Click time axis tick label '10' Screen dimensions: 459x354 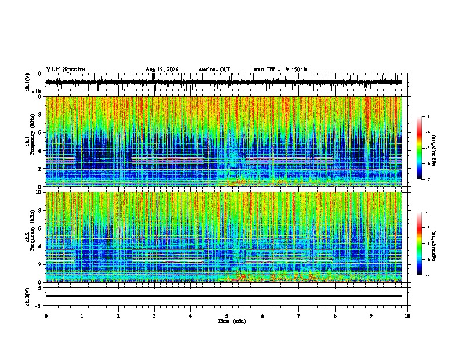407,316
